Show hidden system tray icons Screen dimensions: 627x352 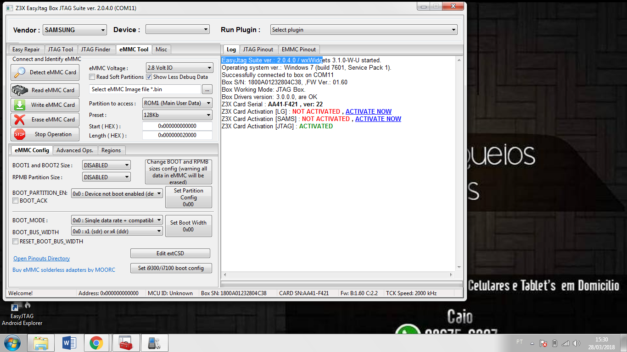point(532,343)
